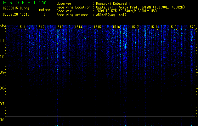
Task: Click the meteor label
Action: 45,10
